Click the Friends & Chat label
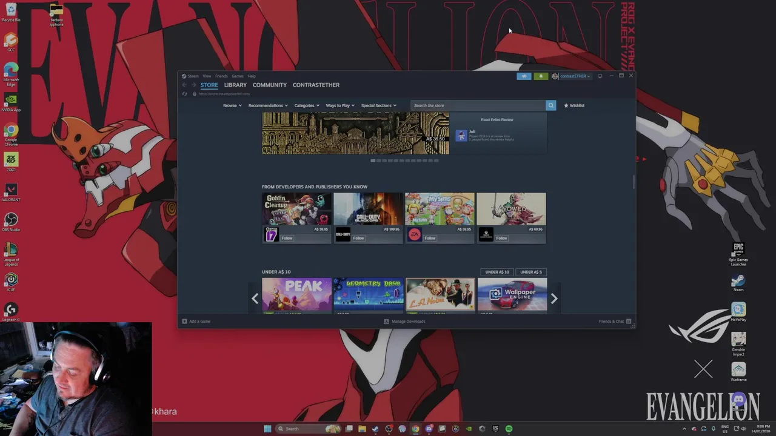Viewport: 776px width, 436px height. 611,322
